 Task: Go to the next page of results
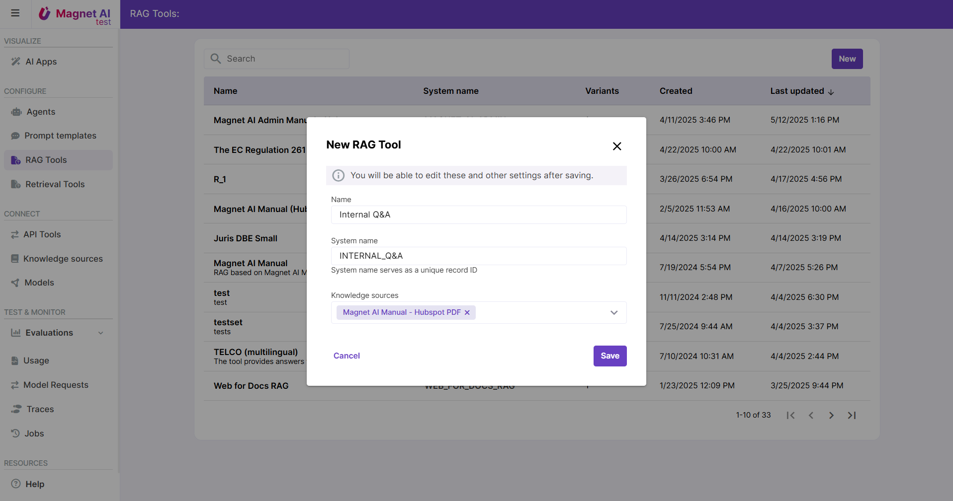[x=831, y=416]
